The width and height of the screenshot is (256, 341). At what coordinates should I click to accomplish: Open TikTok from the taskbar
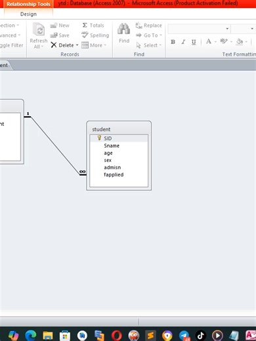click(x=201, y=335)
